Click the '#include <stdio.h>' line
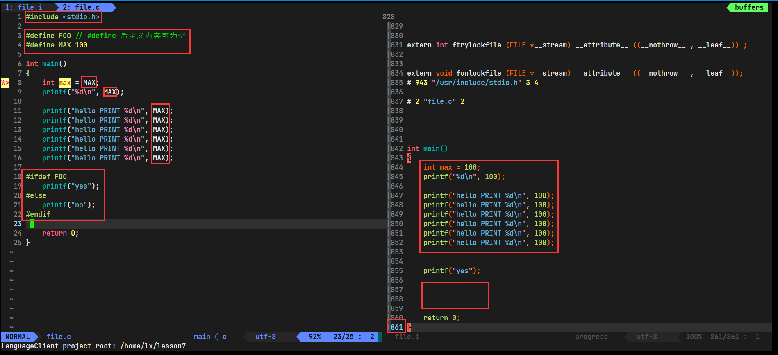 pos(63,17)
